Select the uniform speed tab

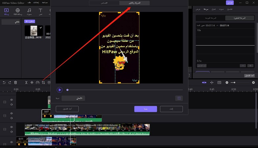click(211, 18)
